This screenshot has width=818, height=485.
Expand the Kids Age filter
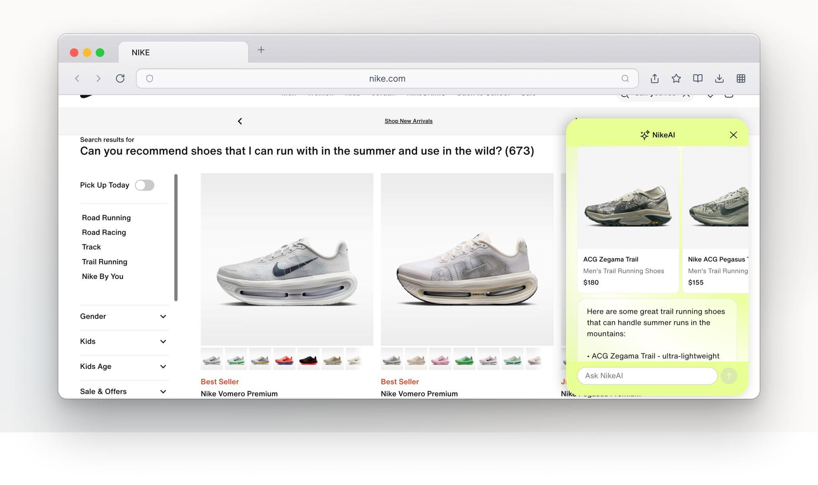125,366
